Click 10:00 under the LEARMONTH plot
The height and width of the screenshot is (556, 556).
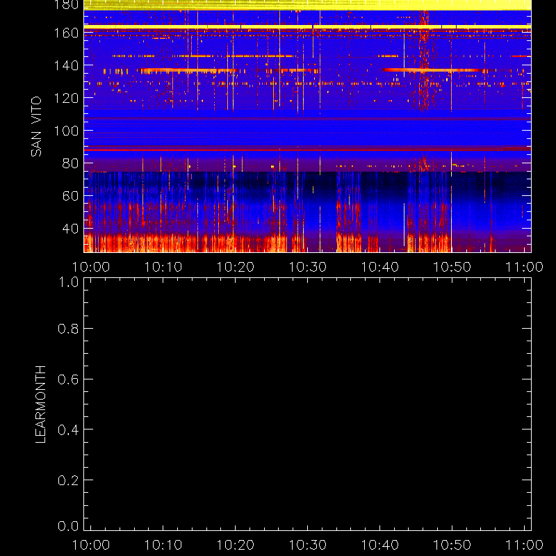pos(91,545)
